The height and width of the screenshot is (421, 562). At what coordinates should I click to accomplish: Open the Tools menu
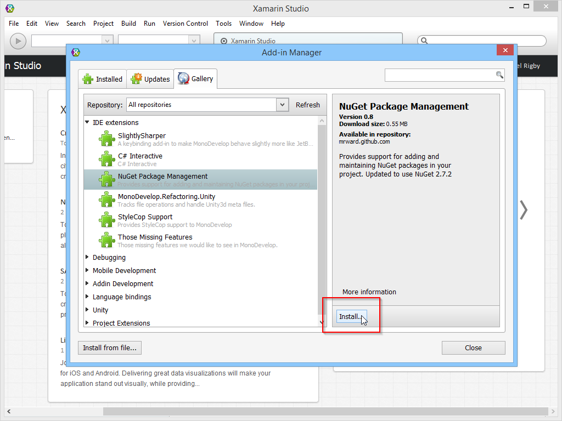(x=224, y=24)
